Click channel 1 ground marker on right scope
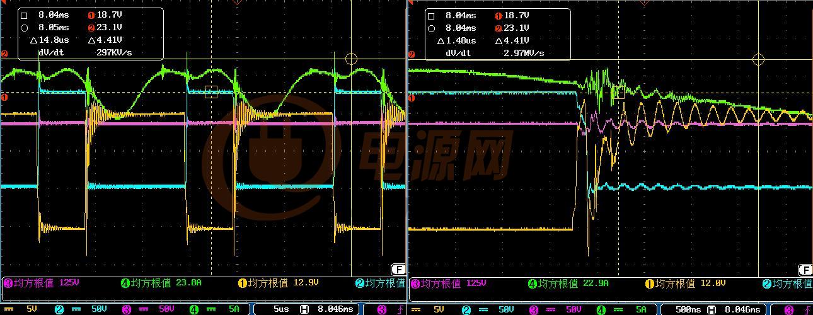813x315 pixels. [x=412, y=97]
